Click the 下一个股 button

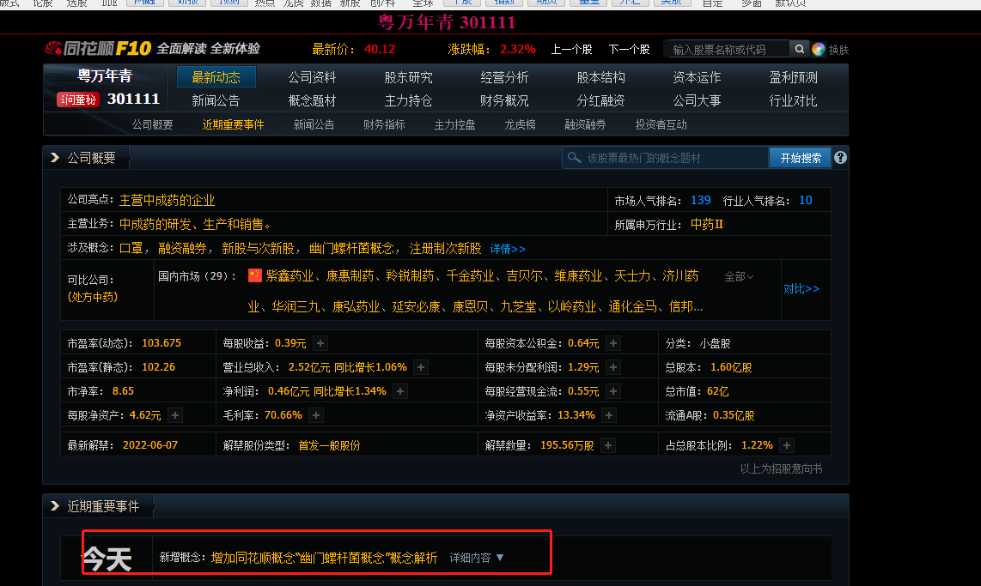[x=629, y=49]
